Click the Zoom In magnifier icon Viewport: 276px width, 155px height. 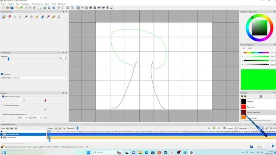45,8
